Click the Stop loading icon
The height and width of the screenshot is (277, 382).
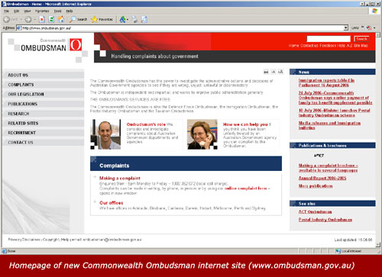42,19
